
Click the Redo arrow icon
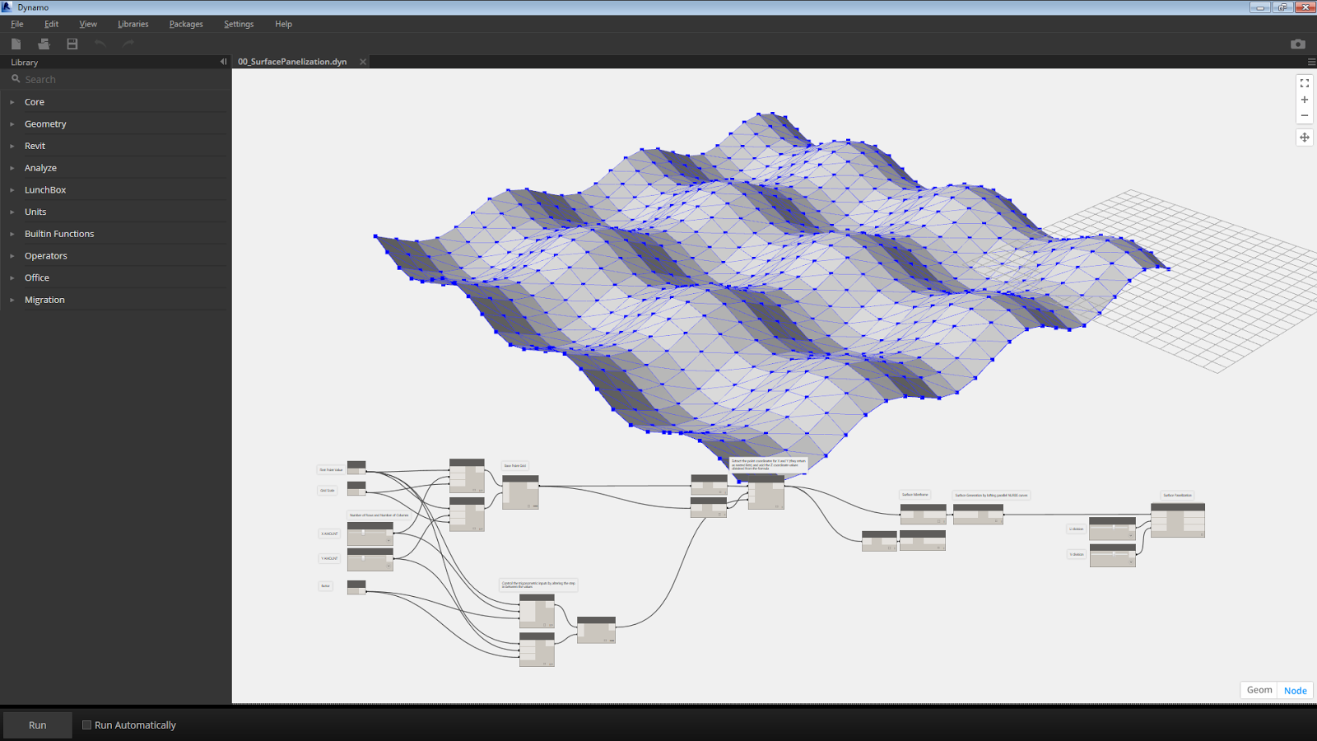click(x=128, y=44)
